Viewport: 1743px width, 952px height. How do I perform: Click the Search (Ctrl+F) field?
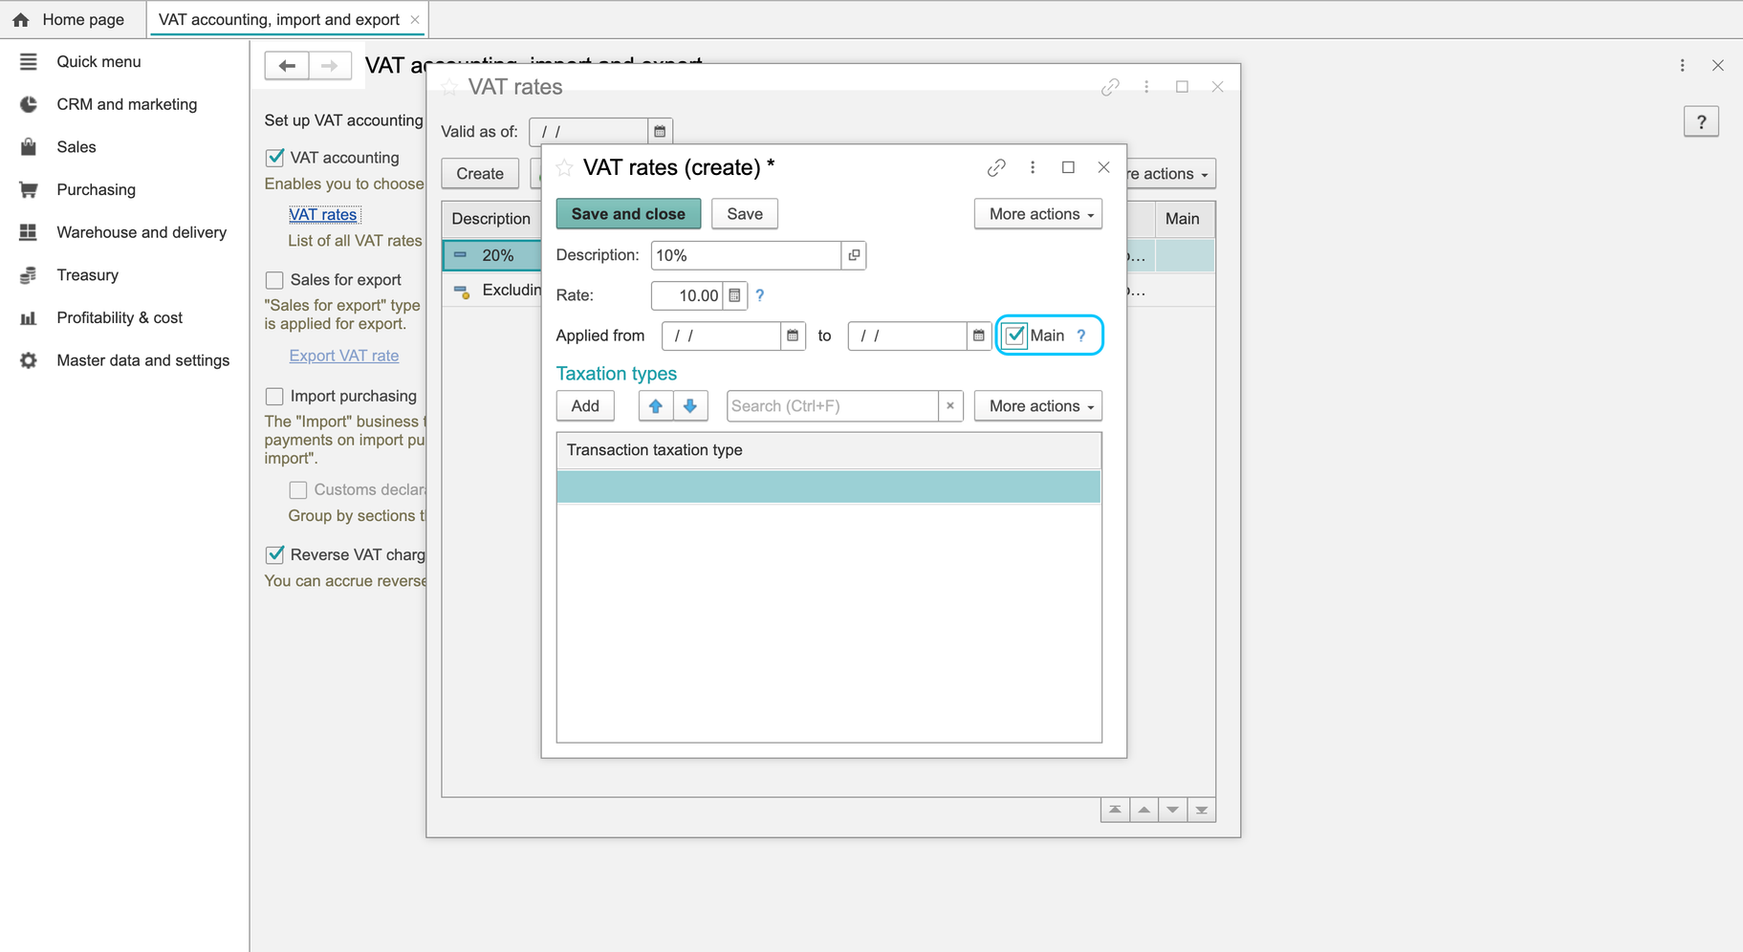point(833,406)
